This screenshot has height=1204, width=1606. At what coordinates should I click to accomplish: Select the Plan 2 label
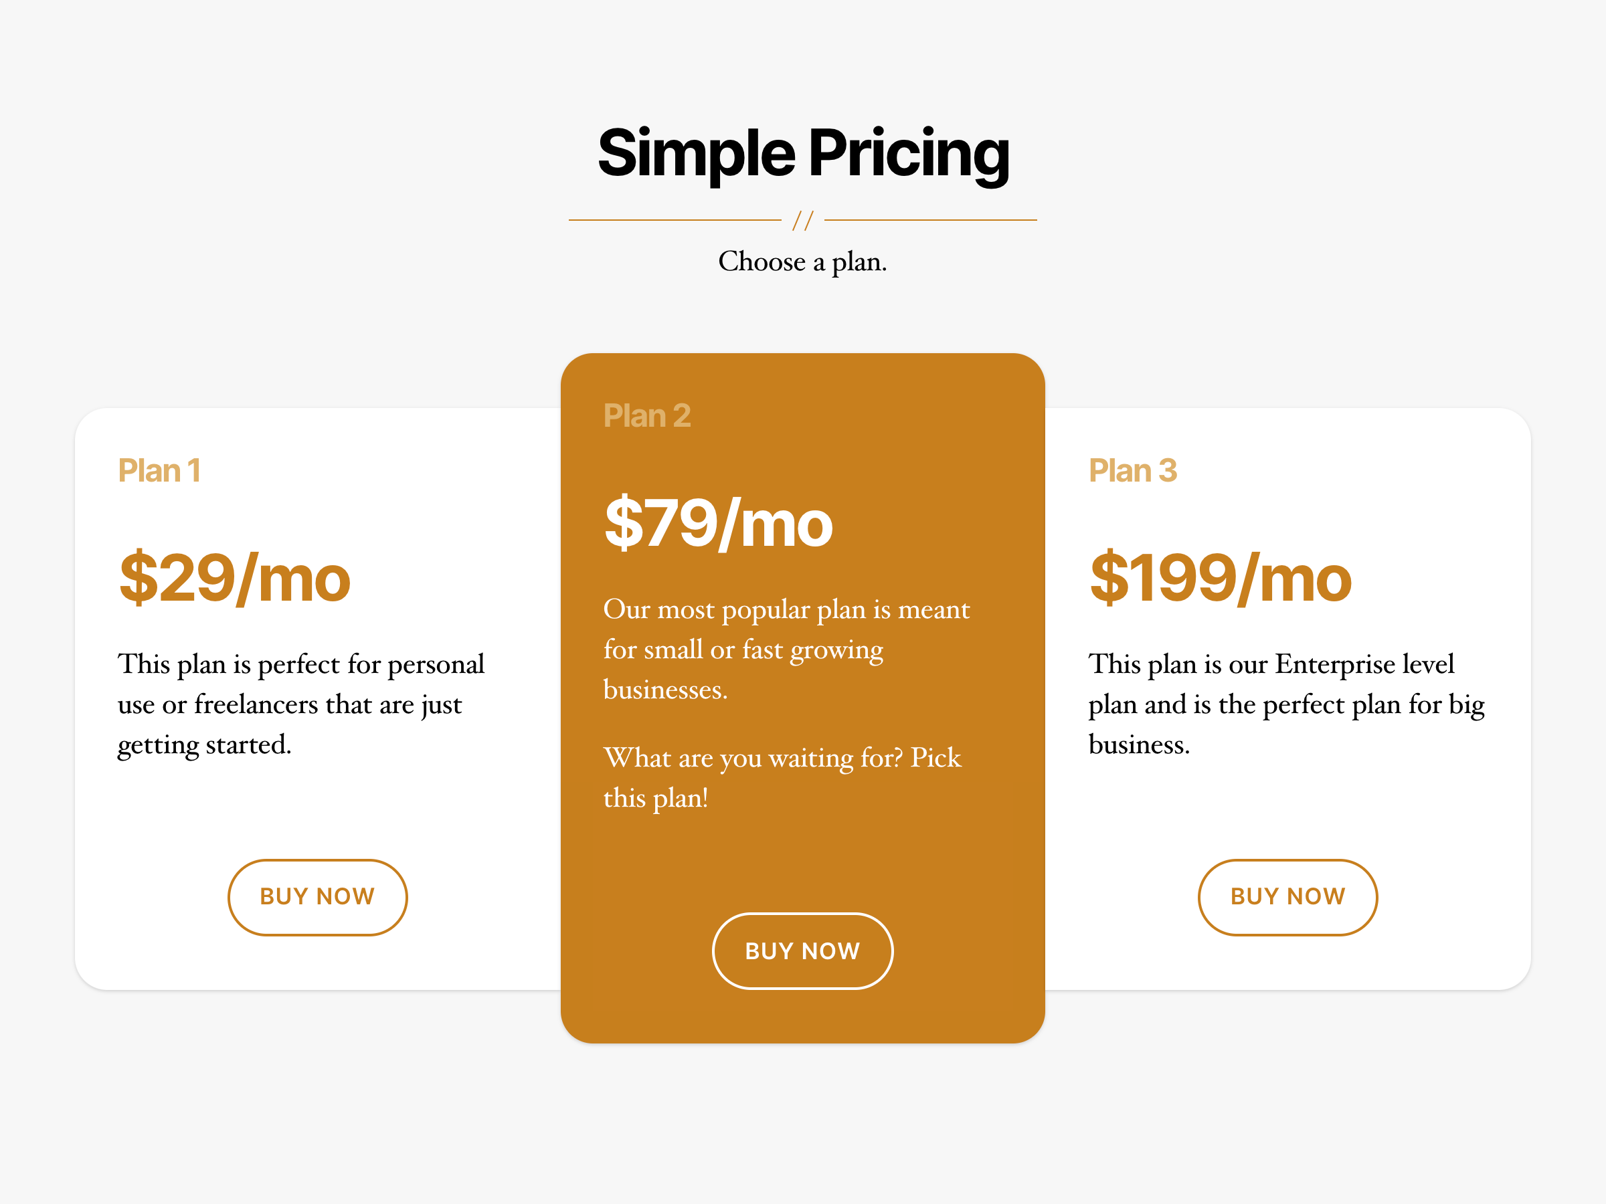tap(647, 415)
